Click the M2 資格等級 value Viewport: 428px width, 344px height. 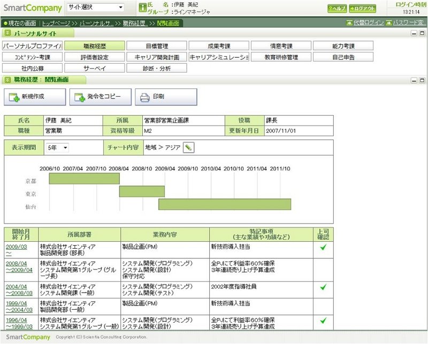(x=148, y=131)
